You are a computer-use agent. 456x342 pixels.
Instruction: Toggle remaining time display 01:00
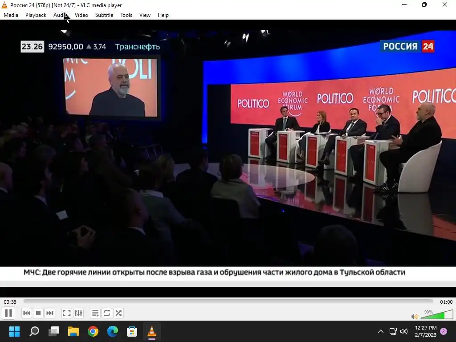[x=446, y=302]
